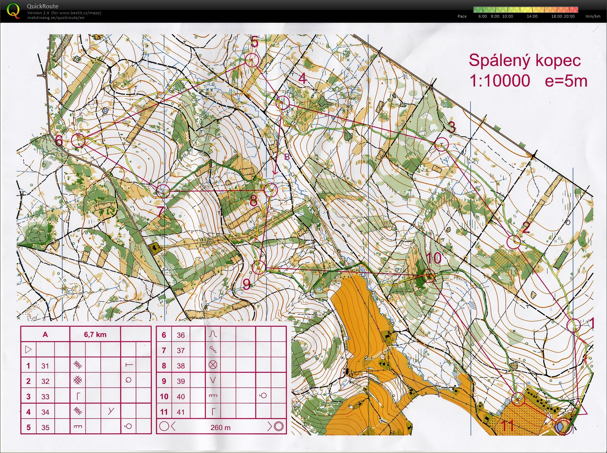Click the 260 m finish distance text
This screenshot has width=607, height=453.
click(x=220, y=427)
